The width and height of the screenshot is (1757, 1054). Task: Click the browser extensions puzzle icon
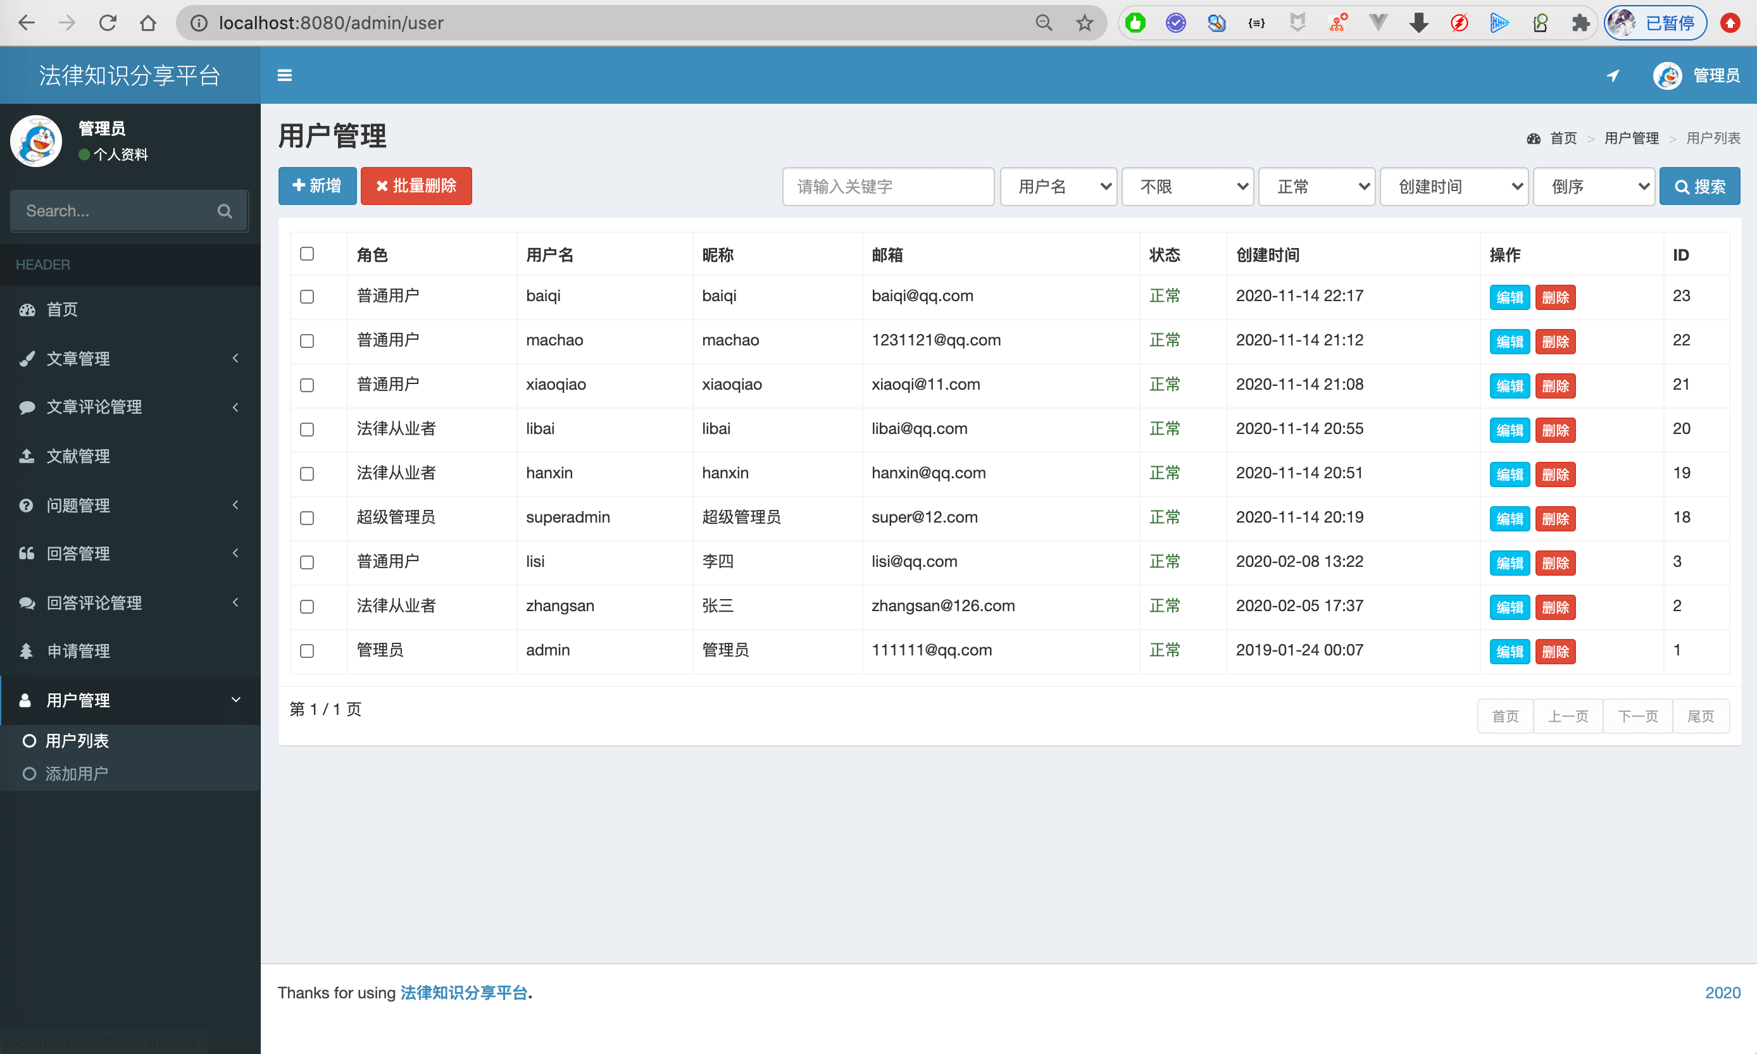click(1580, 23)
